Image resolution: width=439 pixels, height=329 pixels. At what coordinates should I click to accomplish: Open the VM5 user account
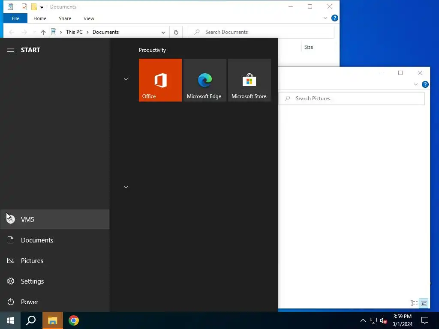(55, 219)
